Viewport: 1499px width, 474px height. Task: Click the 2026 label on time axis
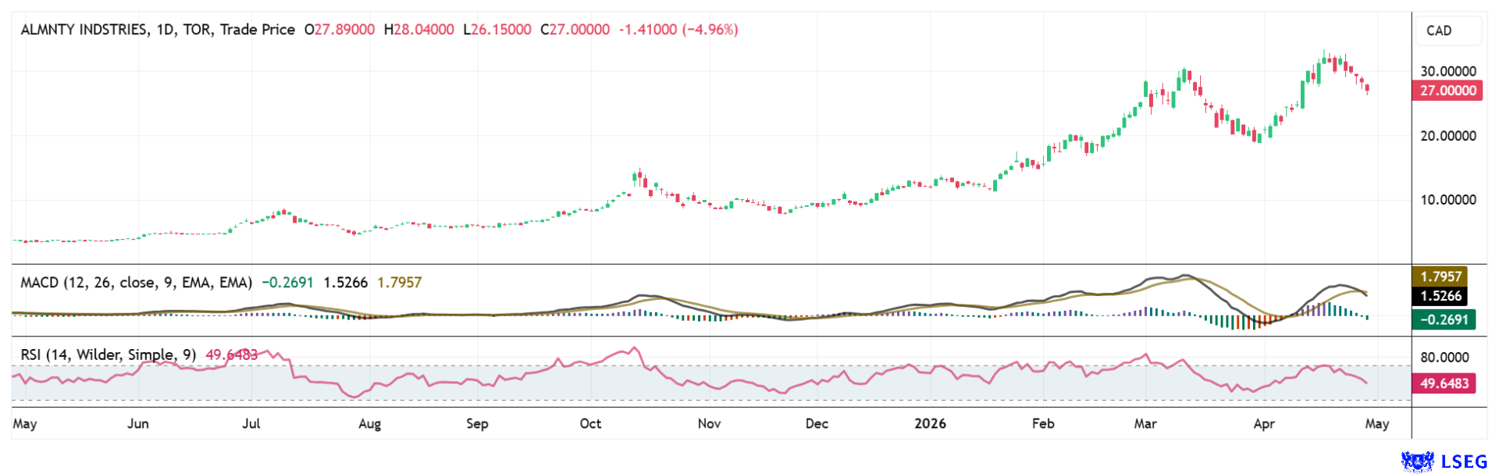pos(930,423)
